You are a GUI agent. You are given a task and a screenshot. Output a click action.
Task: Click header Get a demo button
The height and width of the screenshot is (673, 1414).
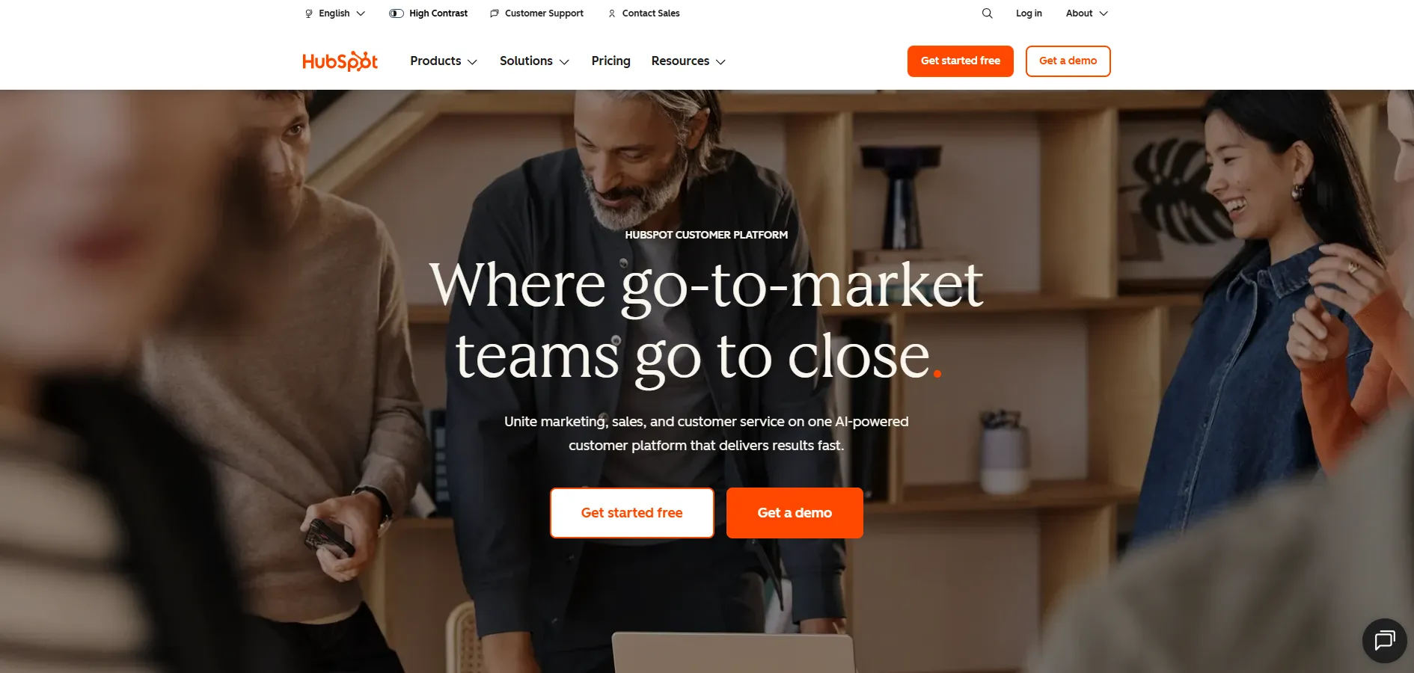(x=1068, y=61)
